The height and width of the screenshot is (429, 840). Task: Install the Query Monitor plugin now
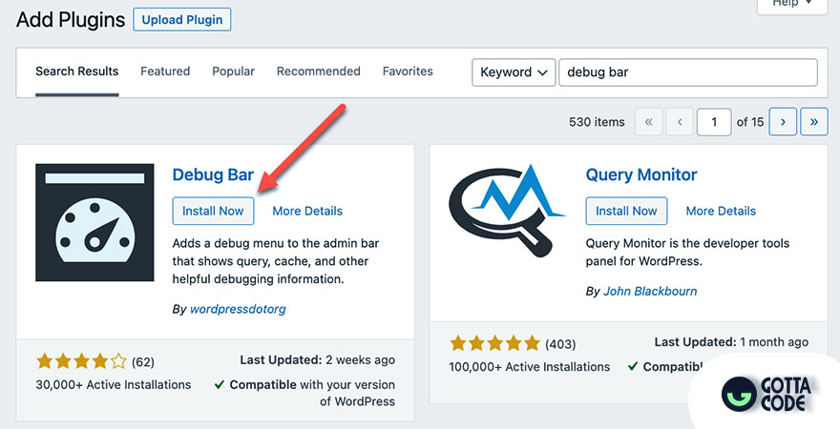point(626,211)
